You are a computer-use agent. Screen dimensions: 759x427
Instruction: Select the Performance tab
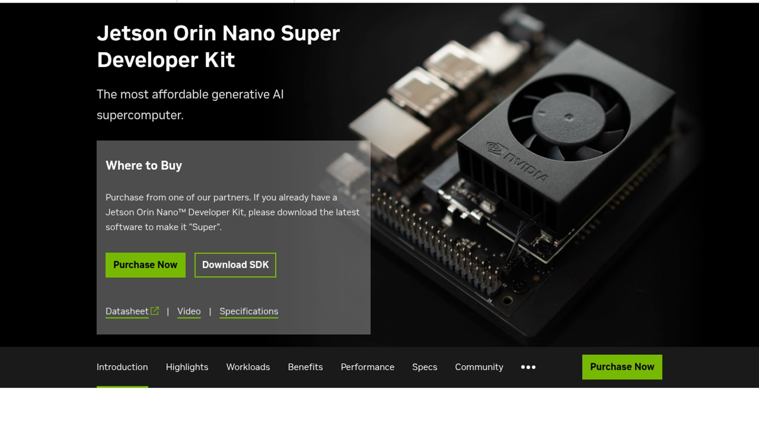(368, 367)
